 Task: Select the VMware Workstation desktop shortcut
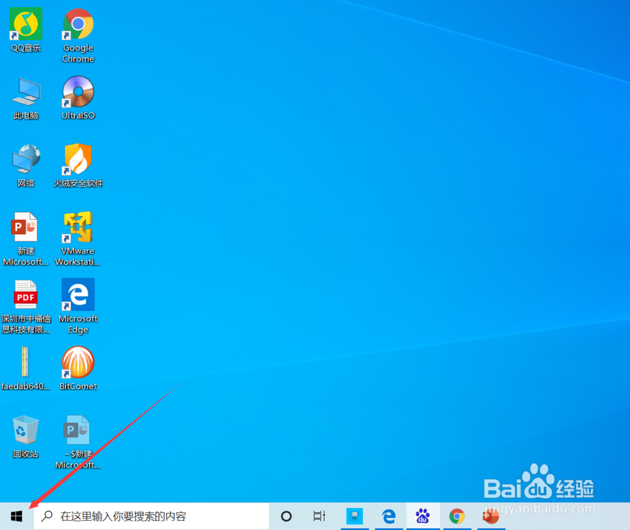pyautogui.click(x=78, y=239)
